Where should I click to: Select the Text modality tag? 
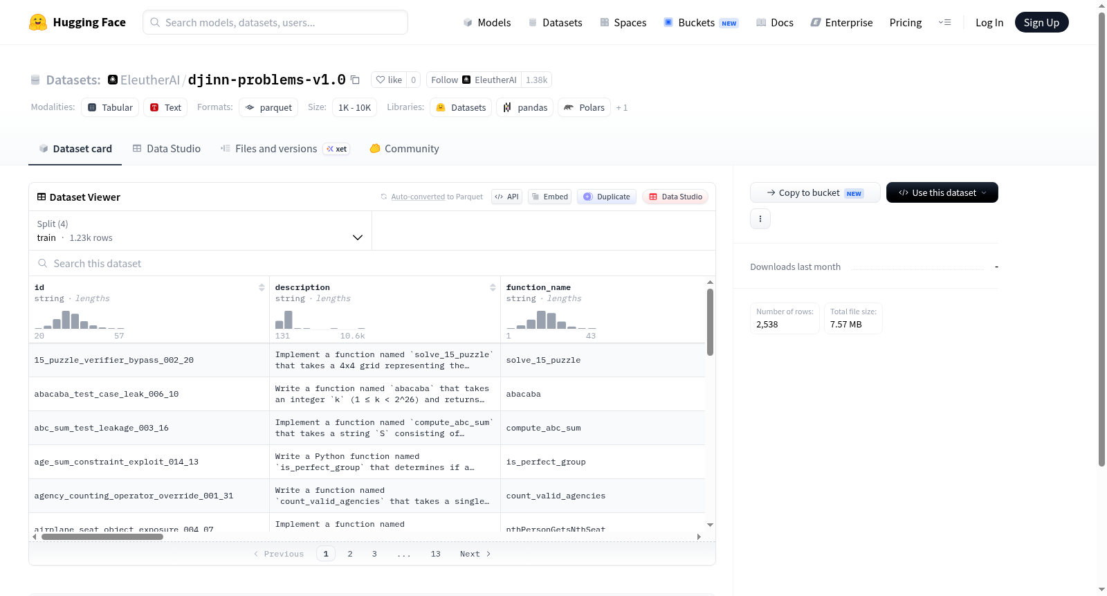[165, 107]
